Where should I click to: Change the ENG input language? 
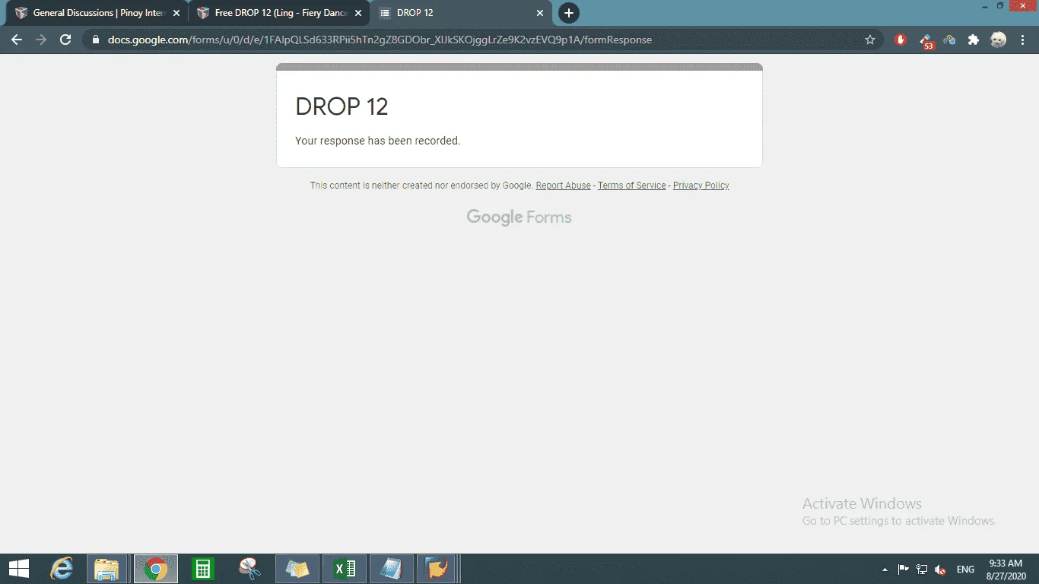pyautogui.click(x=965, y=570)
